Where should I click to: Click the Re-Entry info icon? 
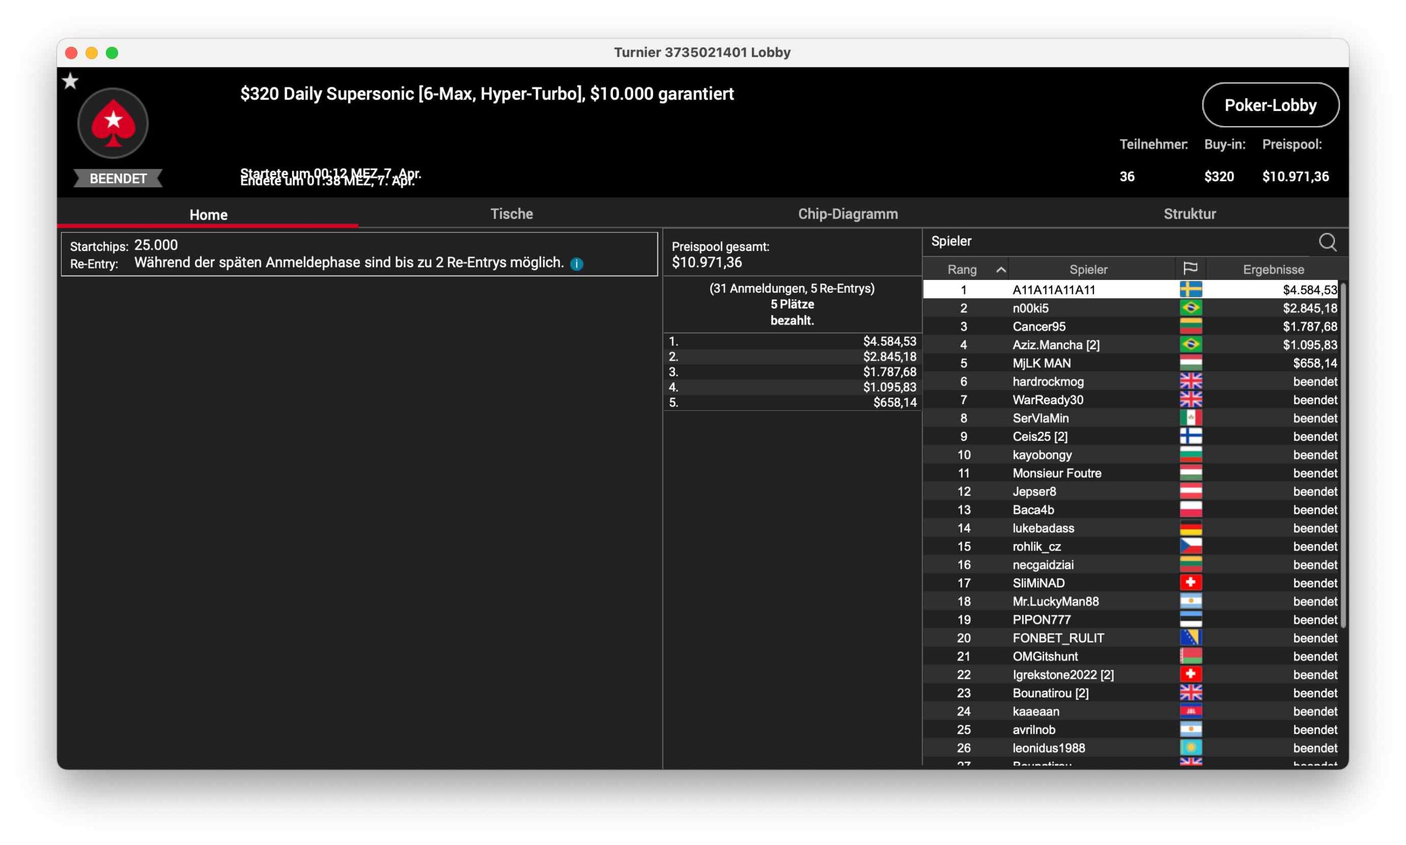(576, 264)
